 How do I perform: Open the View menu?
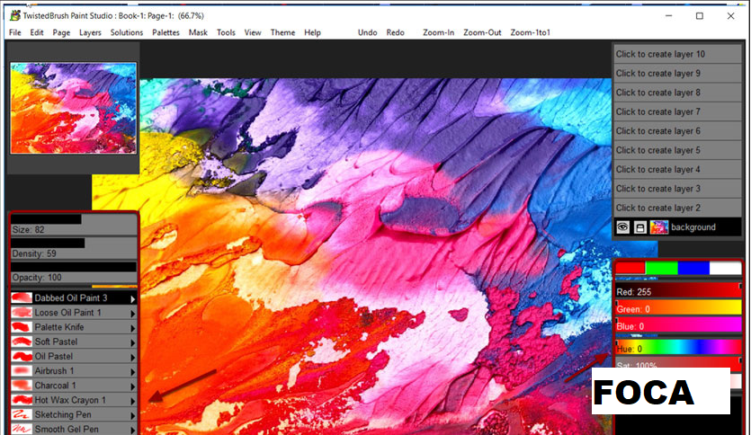[253, 32]
